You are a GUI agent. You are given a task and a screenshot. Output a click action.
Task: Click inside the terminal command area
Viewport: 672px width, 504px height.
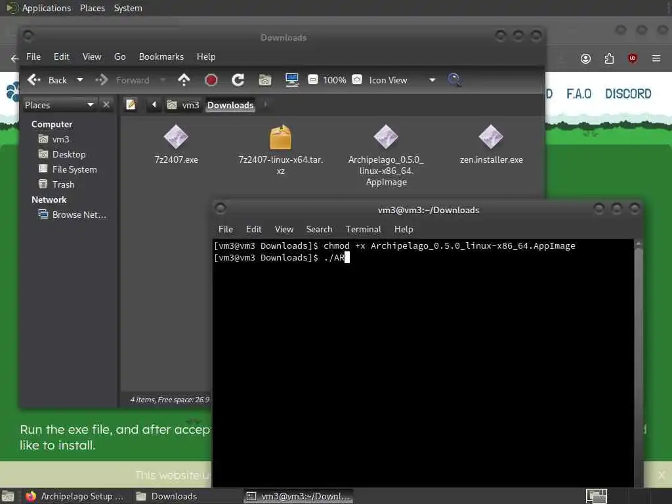(423, 363)
